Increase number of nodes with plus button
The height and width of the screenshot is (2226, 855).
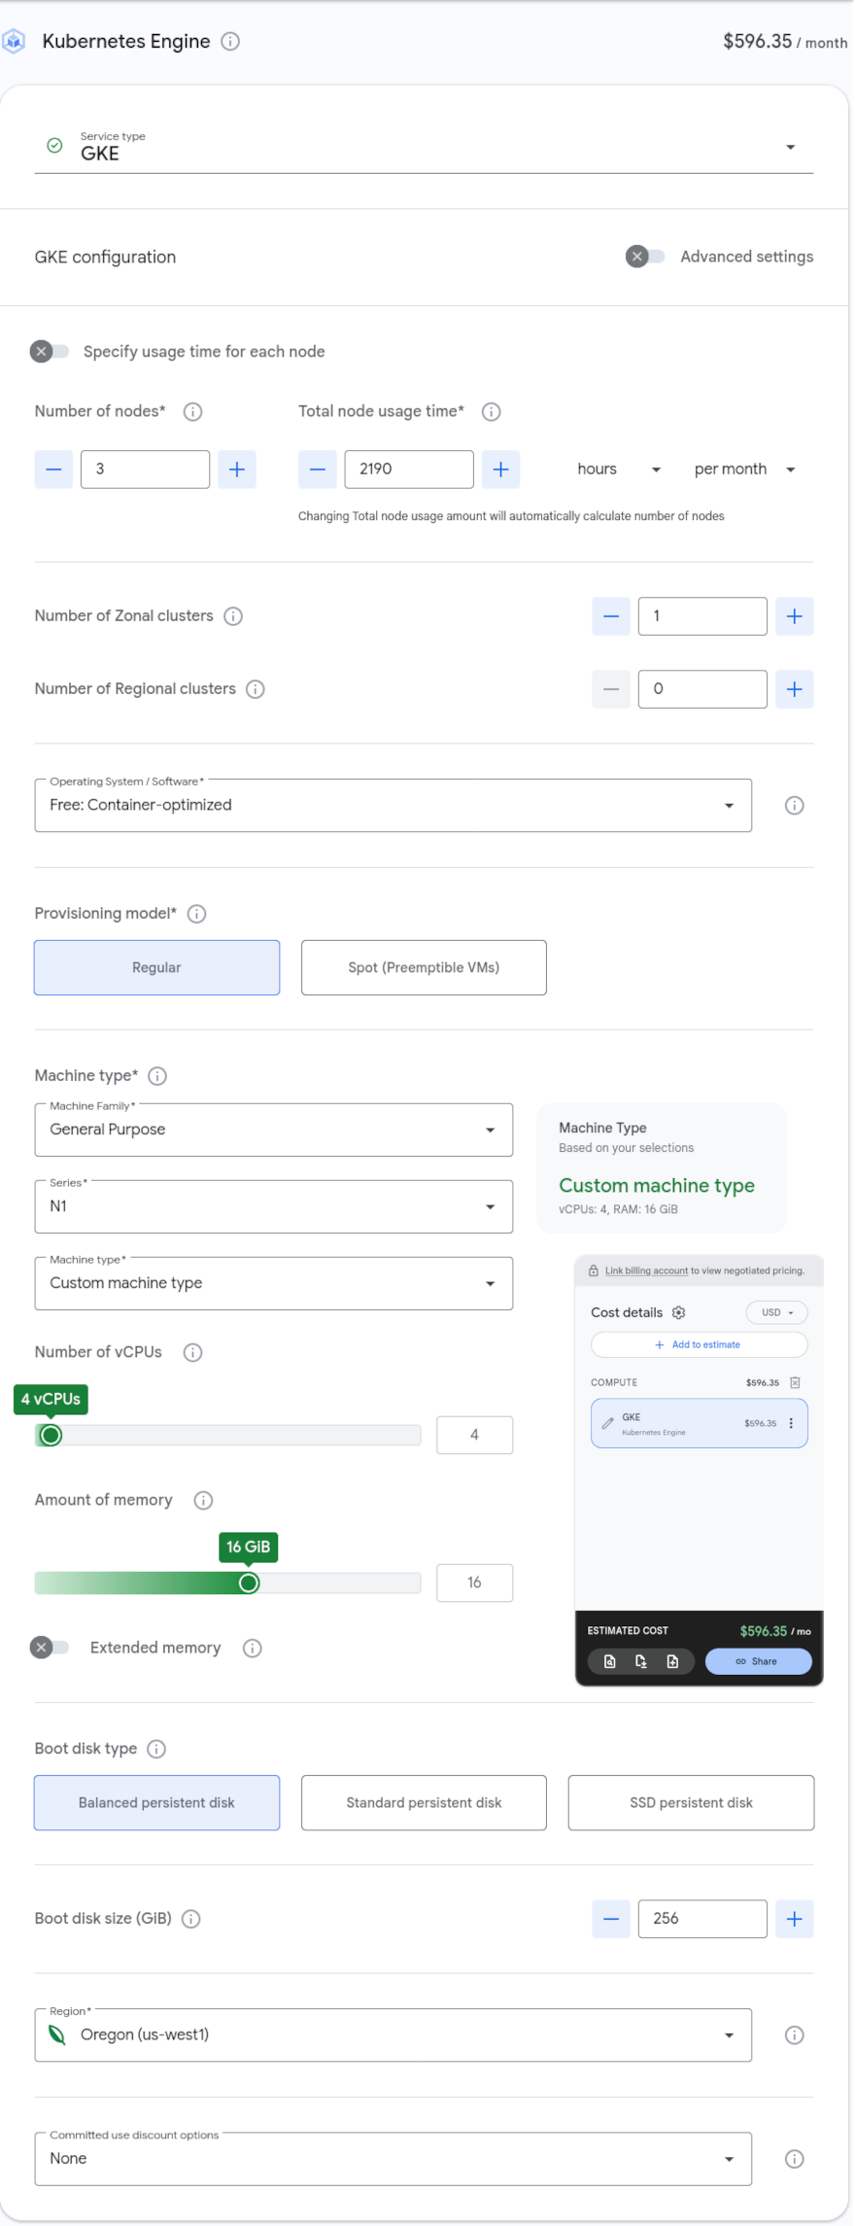pos(237,470)
